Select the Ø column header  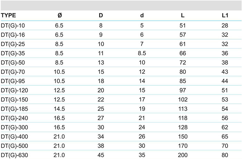point(60,15)
